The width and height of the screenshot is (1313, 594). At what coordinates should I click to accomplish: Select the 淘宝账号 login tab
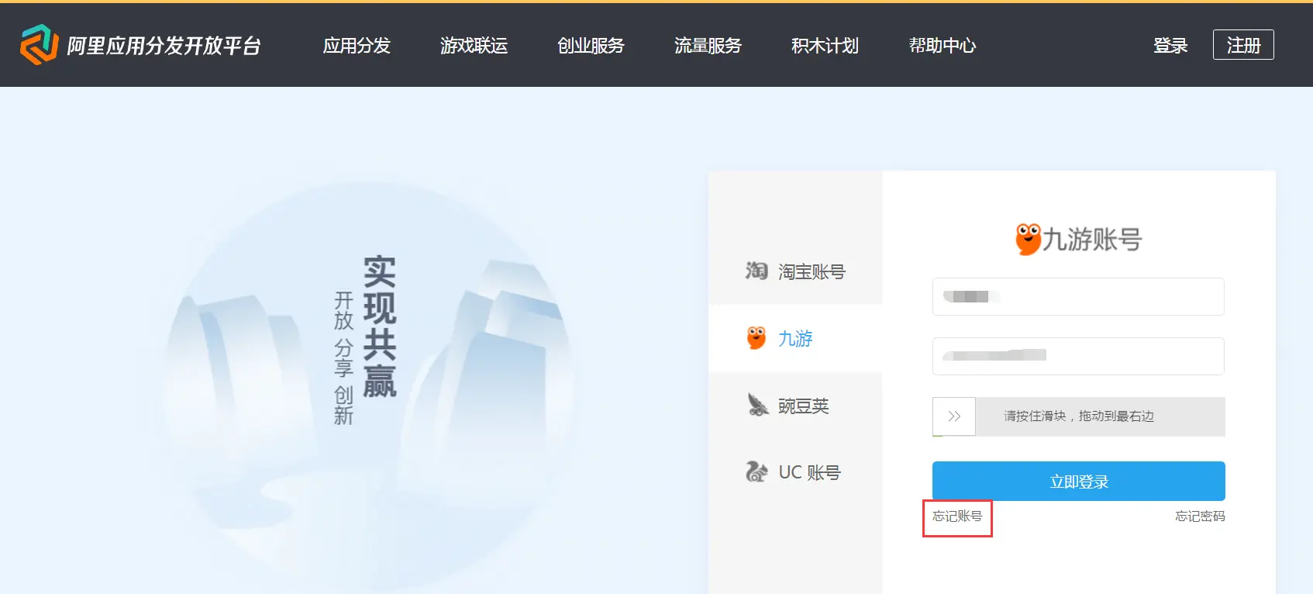(795, 271)
